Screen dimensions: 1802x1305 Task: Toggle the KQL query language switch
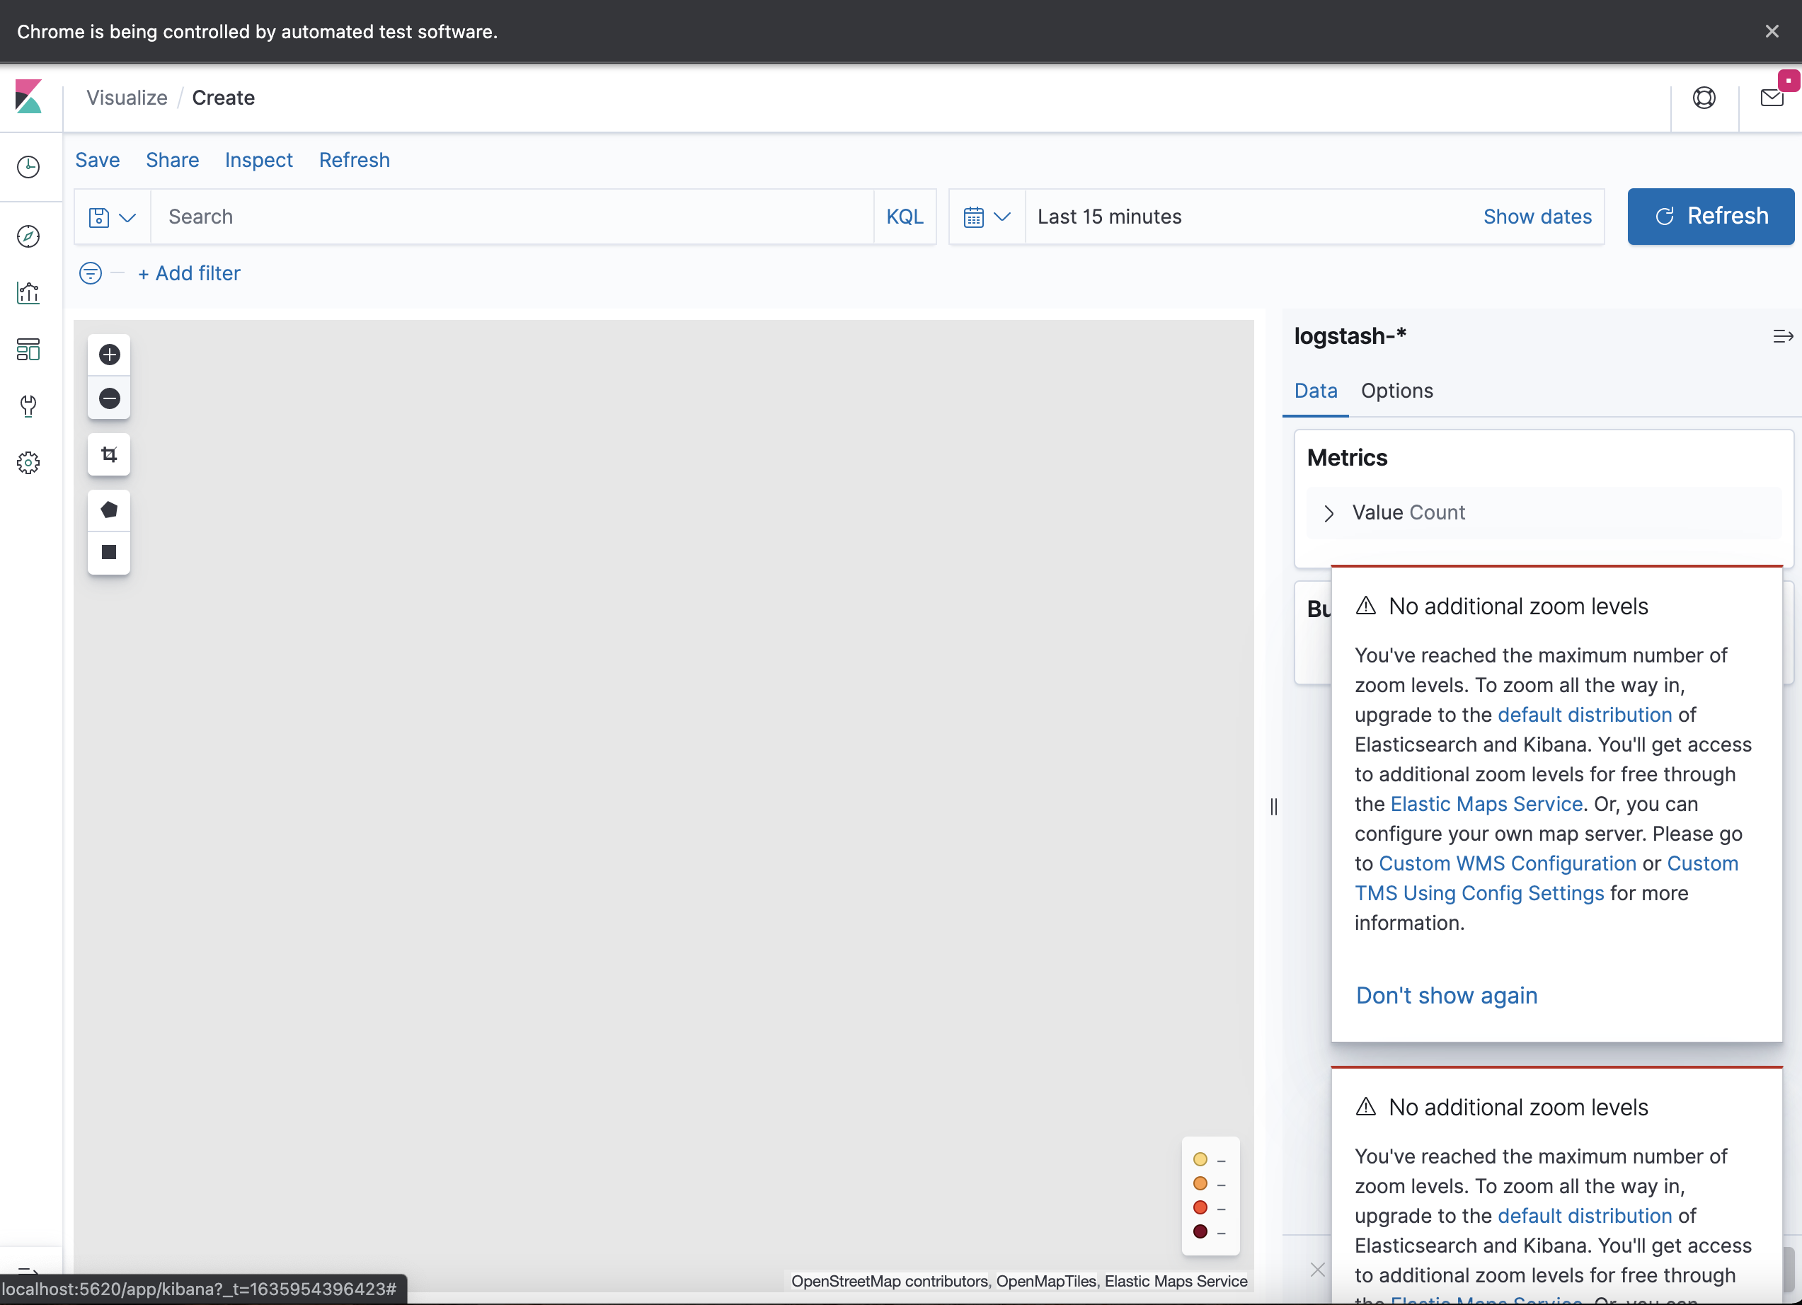point(904,217)
